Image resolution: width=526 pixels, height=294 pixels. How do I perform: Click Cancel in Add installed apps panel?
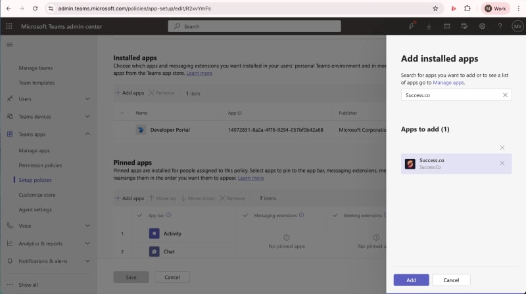click(x=451, y=280)
